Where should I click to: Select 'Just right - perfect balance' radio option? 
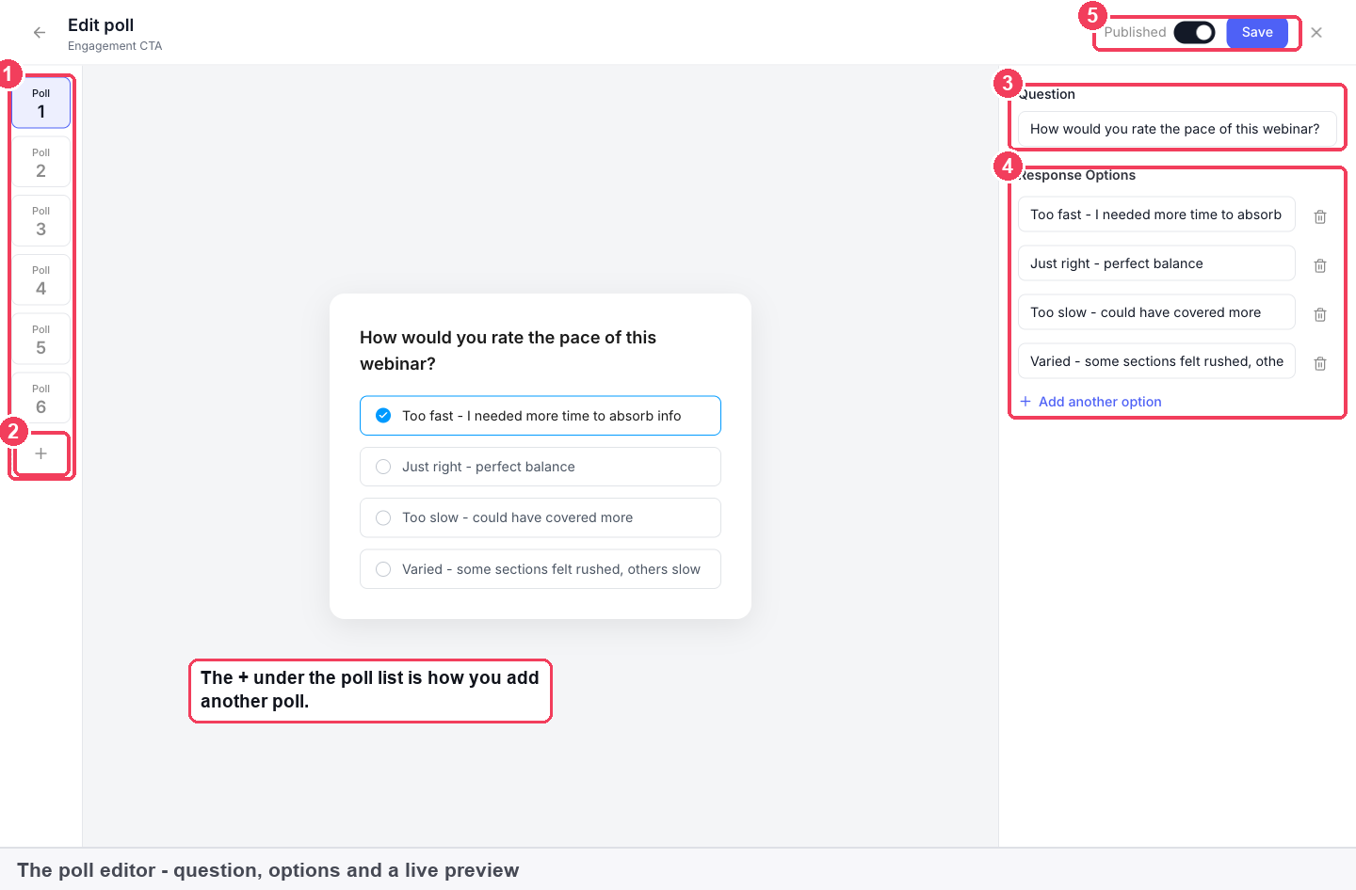coord(541,467)
